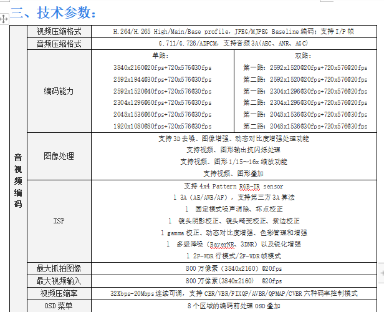Click the 单路: column header text

[160, 56]
